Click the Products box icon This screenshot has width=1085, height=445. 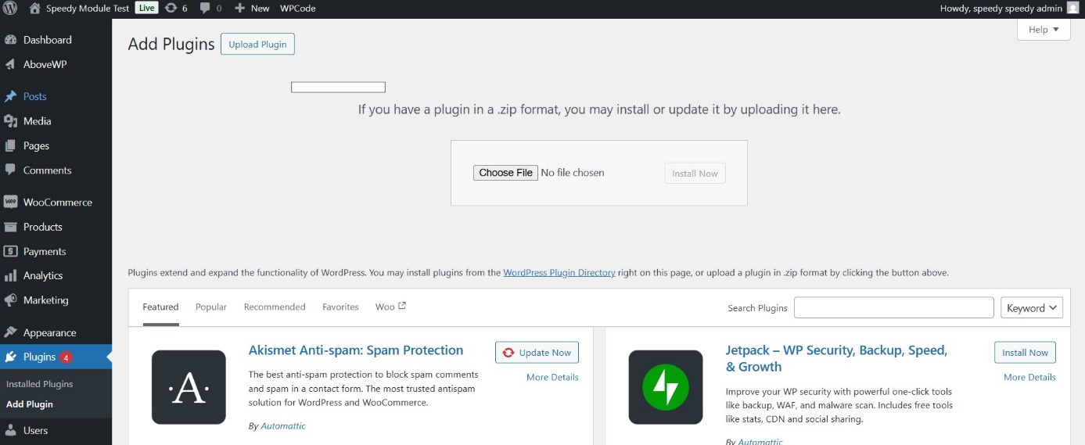click(10, 227)
